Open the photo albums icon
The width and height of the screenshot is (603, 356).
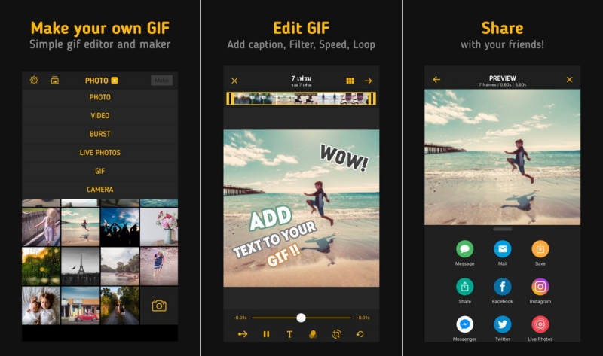click(x=55, y=80)
